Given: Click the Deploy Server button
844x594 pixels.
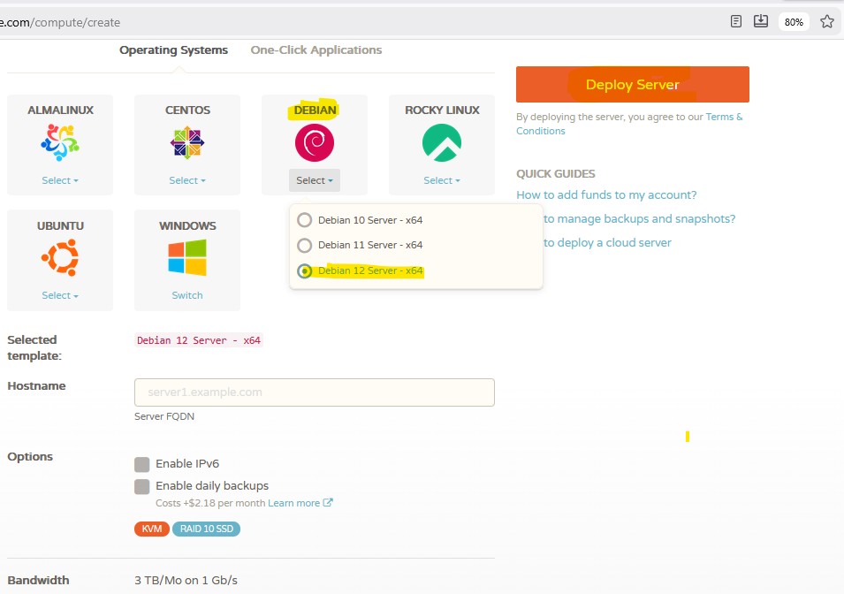Looking at the screenshot, I should tap(632, 85).
